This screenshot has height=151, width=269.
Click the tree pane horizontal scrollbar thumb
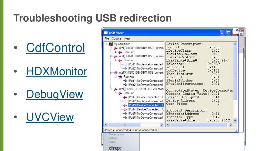125,125
